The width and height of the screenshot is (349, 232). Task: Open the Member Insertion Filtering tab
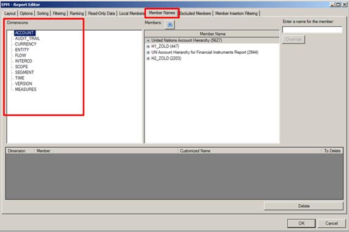236,13
